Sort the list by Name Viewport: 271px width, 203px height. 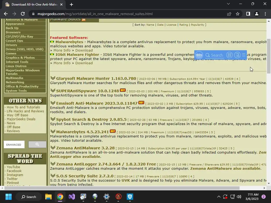coord(150,25)
